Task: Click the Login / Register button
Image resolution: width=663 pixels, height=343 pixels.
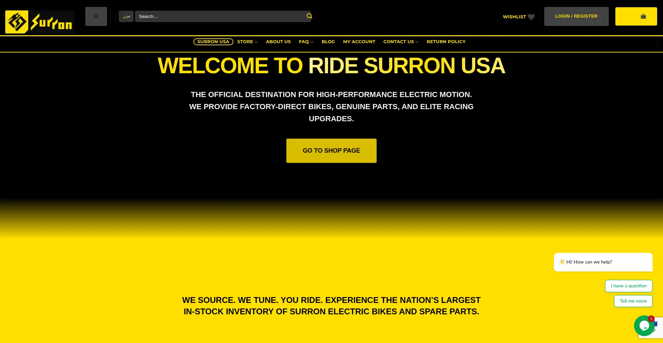Action: 576,16
